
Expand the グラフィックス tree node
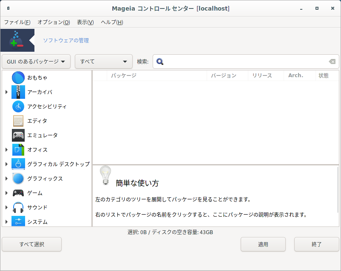pyautogui.click(x=6, y=179)
